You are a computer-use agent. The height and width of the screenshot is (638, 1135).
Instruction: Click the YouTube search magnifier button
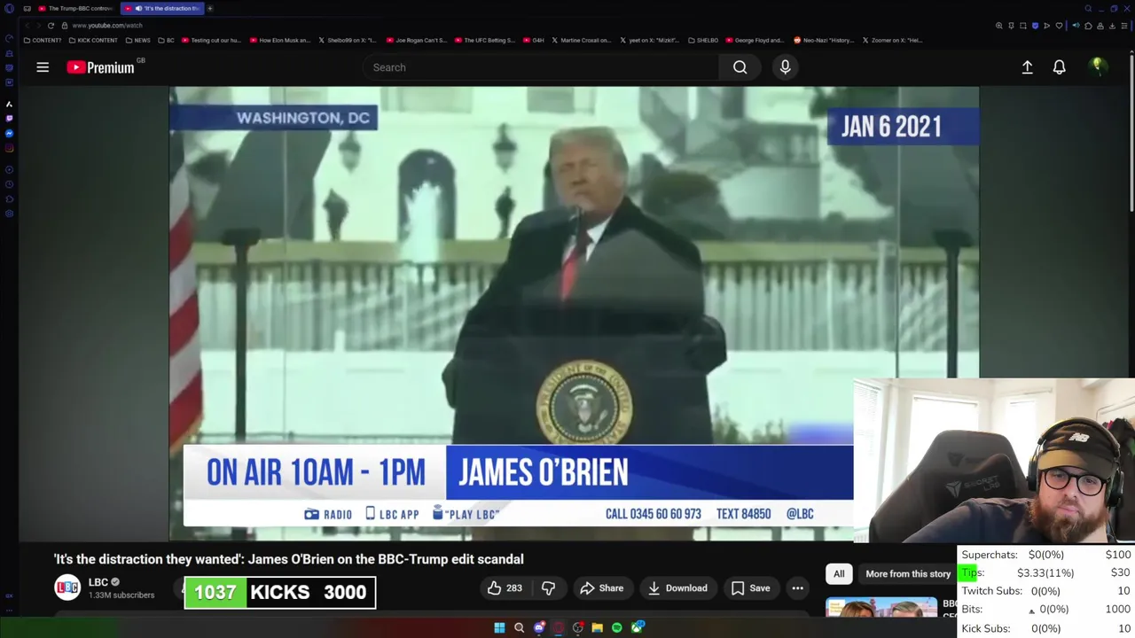(740, 67)
